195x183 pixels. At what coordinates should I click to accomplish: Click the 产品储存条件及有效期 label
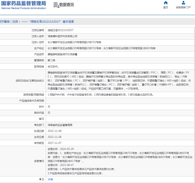click(x=32, y=101)
